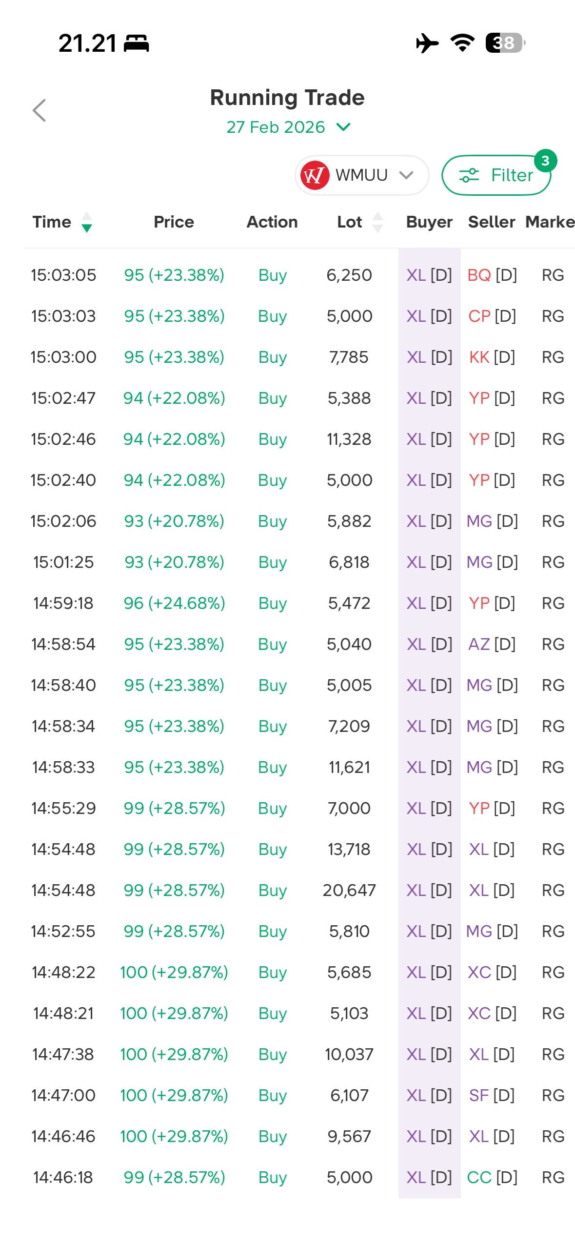Screen dimensions: 575x1248
Task: Tap the Wi-Fi status icon
Action: (x=462, y=43)
